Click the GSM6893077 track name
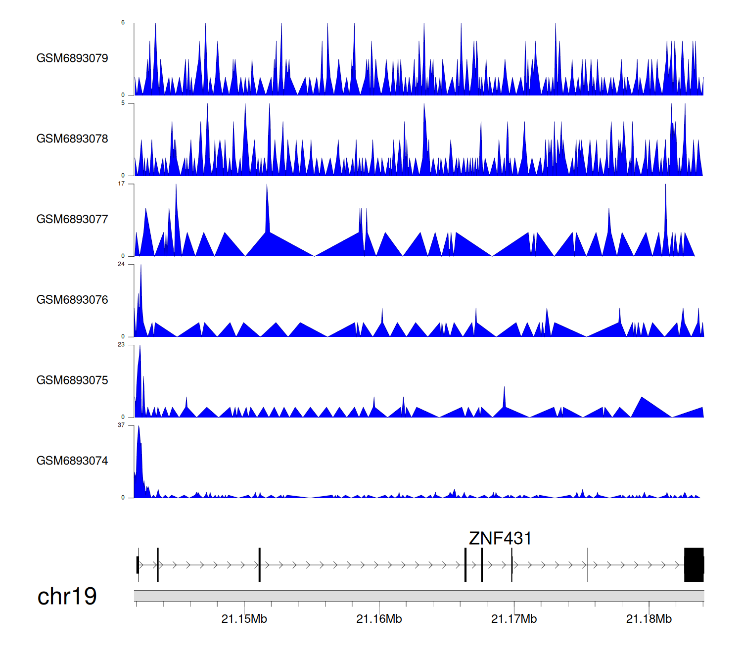742x653 pixels. click(x=72, y=219)
